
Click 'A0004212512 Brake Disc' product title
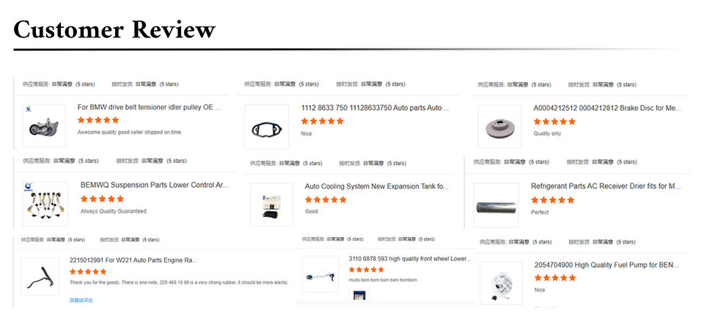point(607,109)
